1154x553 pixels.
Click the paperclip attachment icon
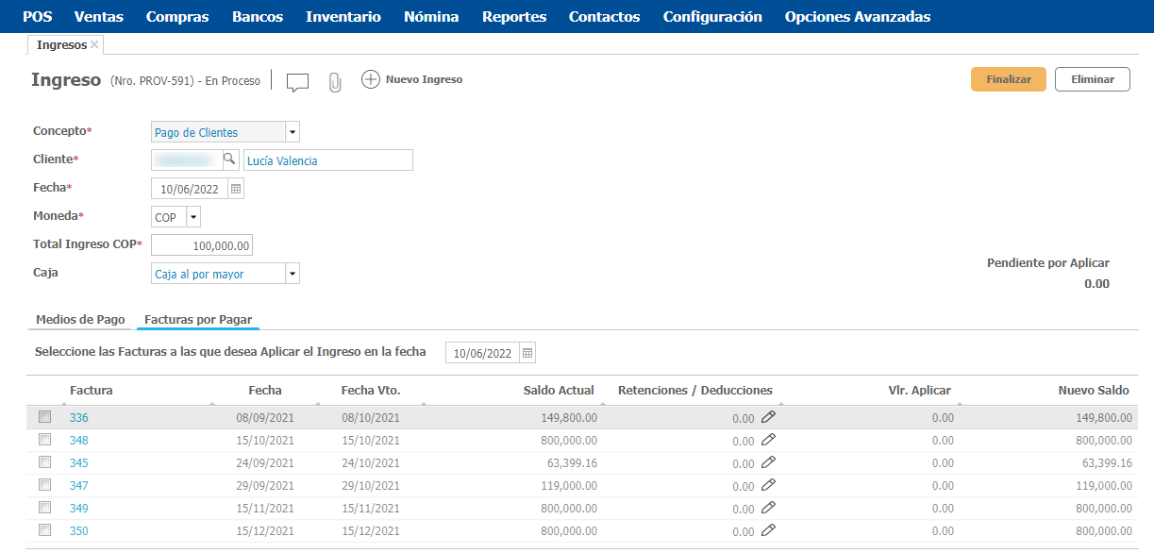pos(334,82)
